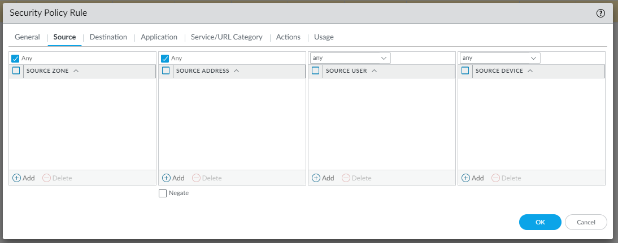Click the plus Add icon under Source Address
Screen dimensions: 618x243
(x=167, y=178)
